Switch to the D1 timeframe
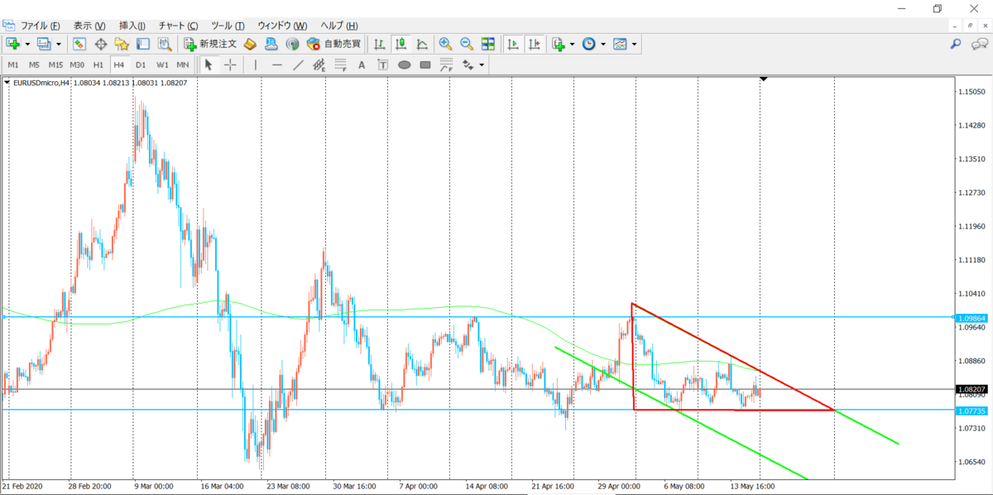993x495 pixels. tap(141, 65)
